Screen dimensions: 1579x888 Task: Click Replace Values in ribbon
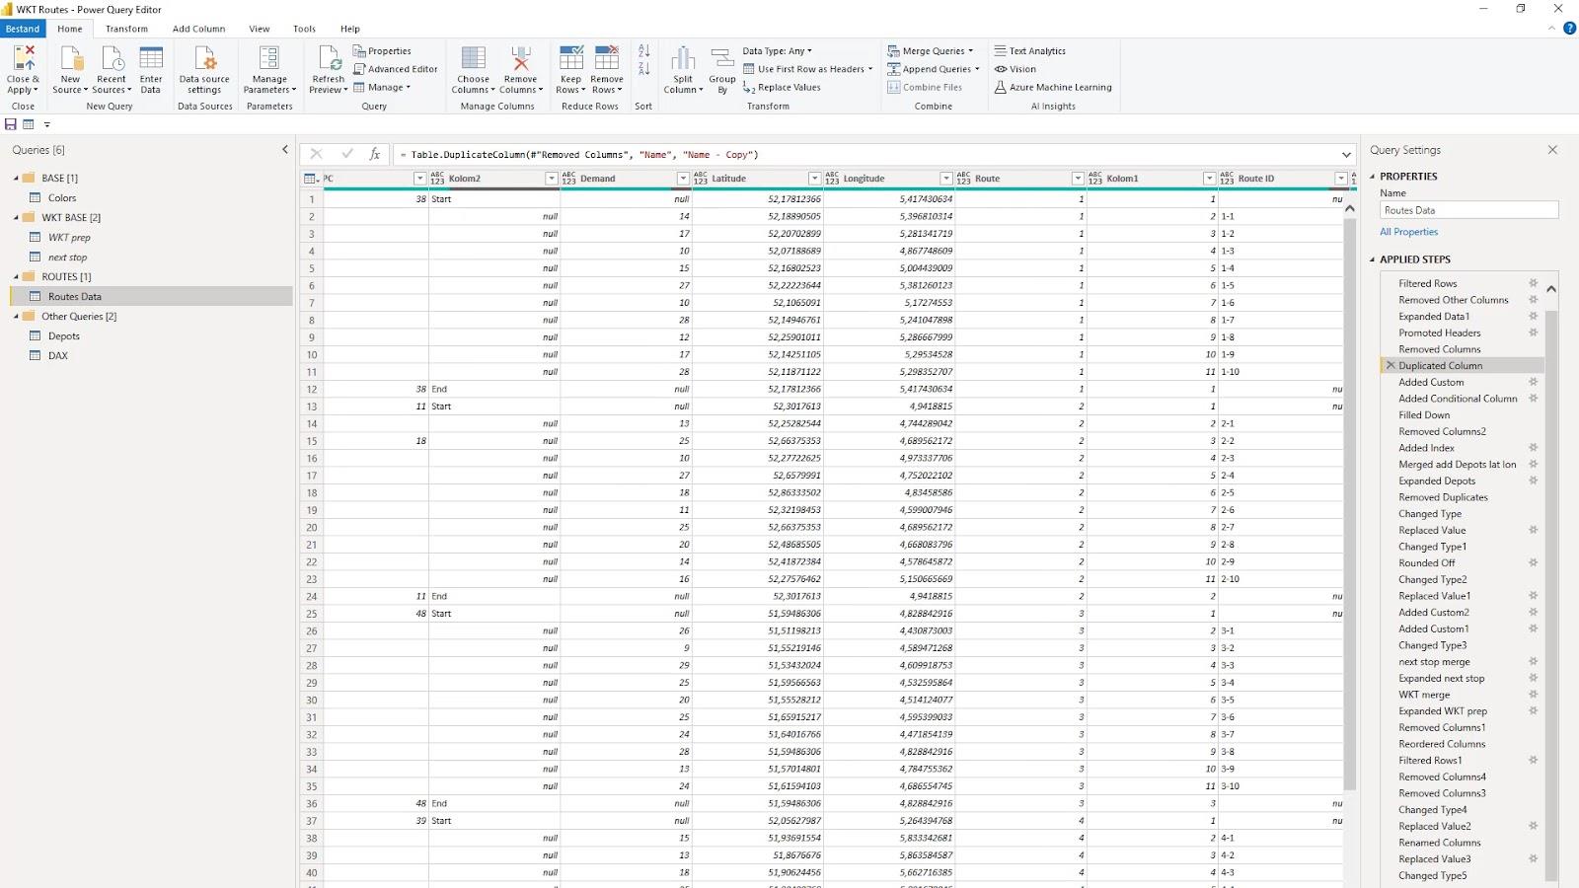(782, 87)
